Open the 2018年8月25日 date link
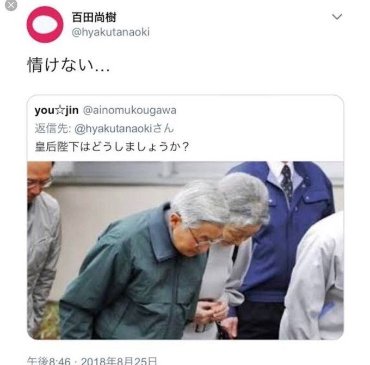This screenshot has height=365, width=370. tap(119, 361)
